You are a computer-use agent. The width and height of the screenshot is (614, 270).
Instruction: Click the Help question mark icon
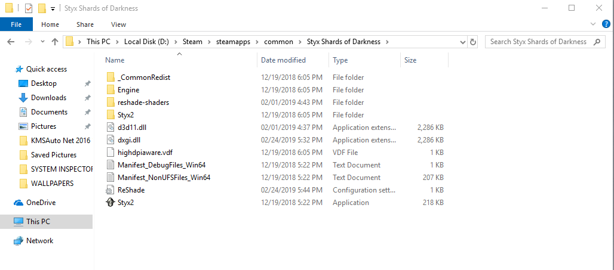606,24
